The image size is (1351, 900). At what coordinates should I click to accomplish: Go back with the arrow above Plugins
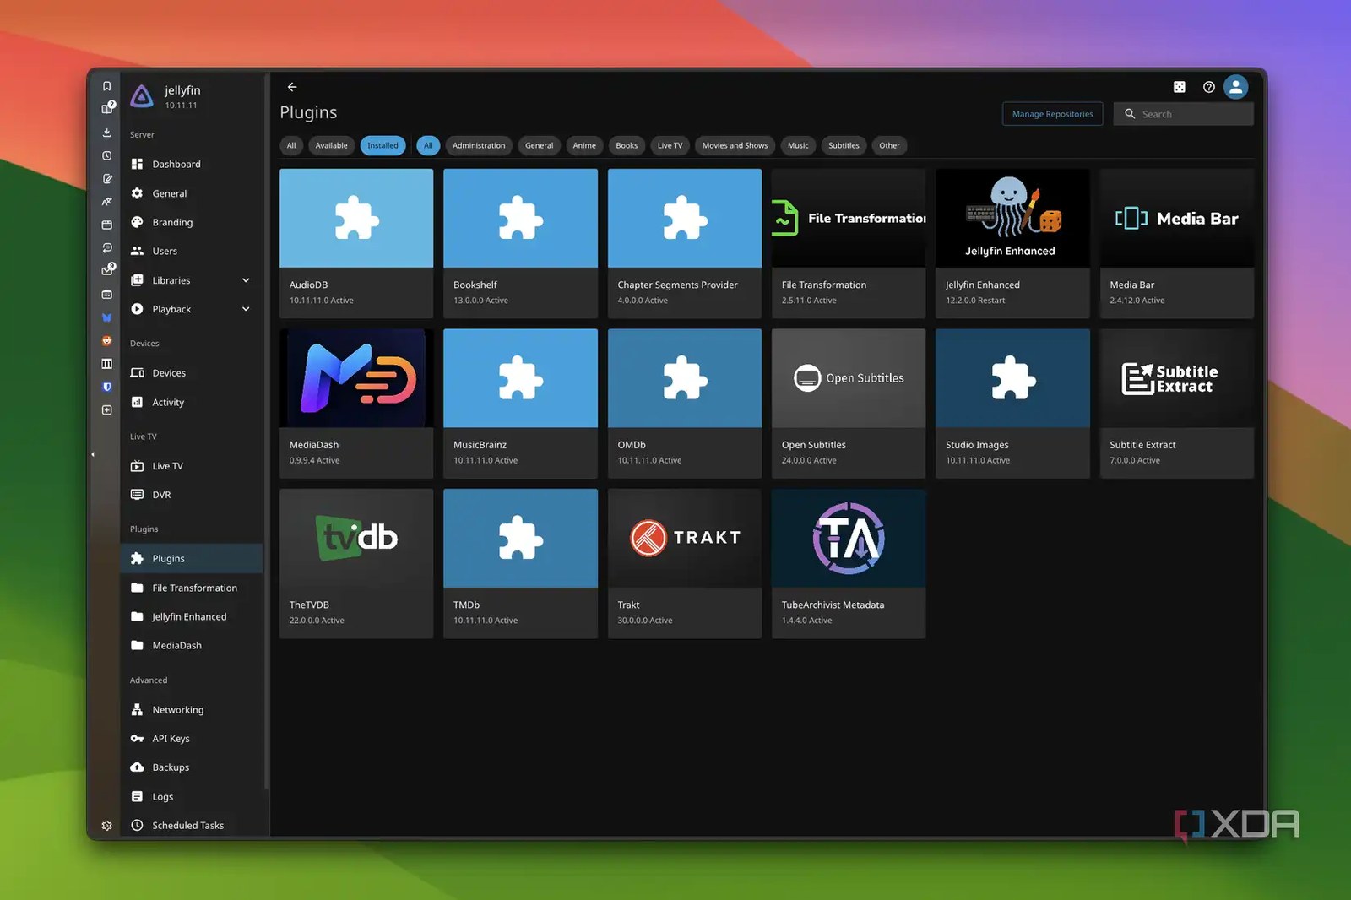click(x=292, y=87)
